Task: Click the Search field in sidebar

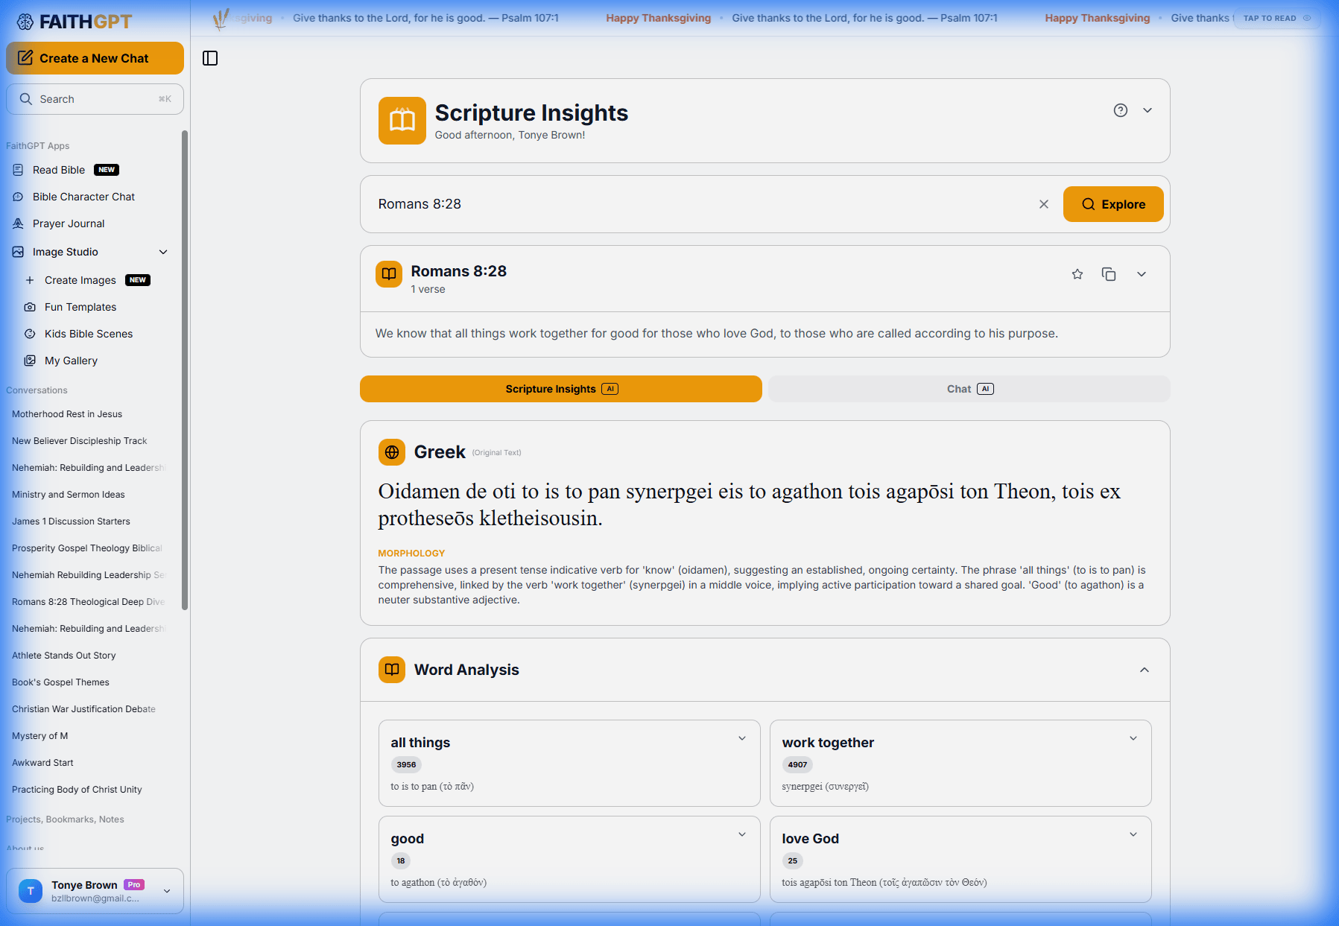Action: [95, 99]
